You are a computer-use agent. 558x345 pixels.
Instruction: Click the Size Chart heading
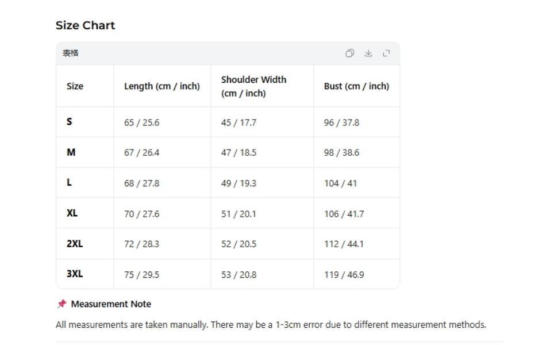86,25
